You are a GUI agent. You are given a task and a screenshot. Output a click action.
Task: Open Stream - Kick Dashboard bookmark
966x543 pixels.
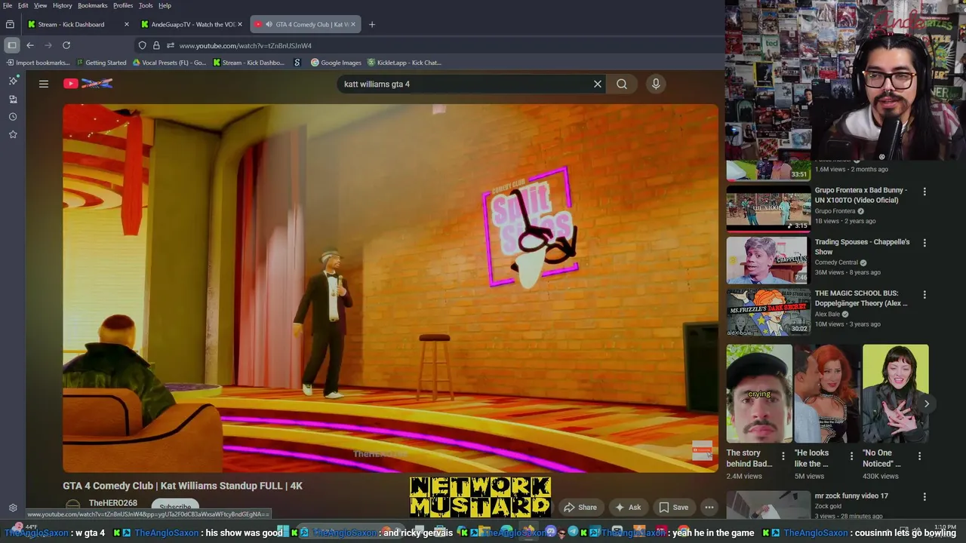coord(249,63)
